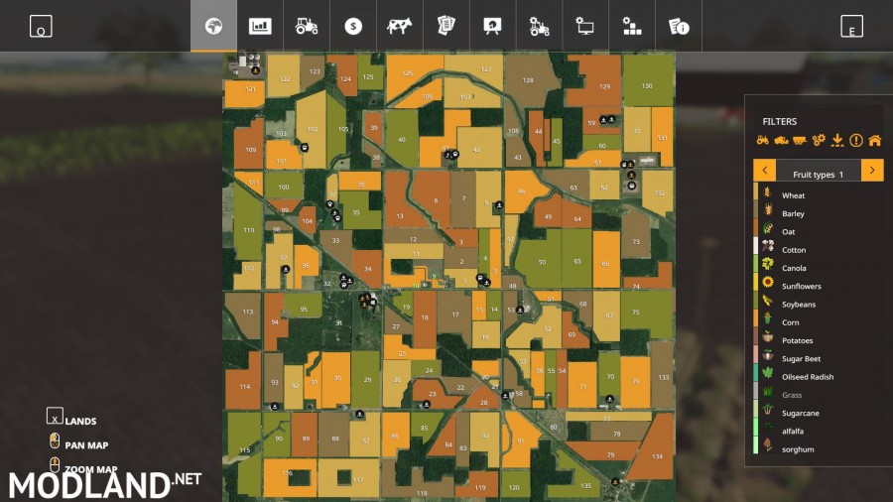This screenshot has width=893, height=502.
Task: Select the marker icon on field 97
Action: point(286,269)
